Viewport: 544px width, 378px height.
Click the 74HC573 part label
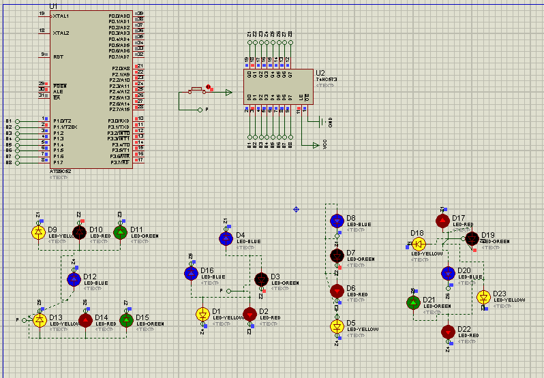tap(326, 79)
